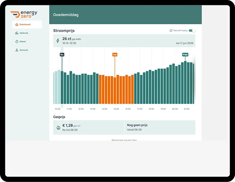
Task: Select the orange Dal marker
Action: pyautogui.click(x=115, y=55)
